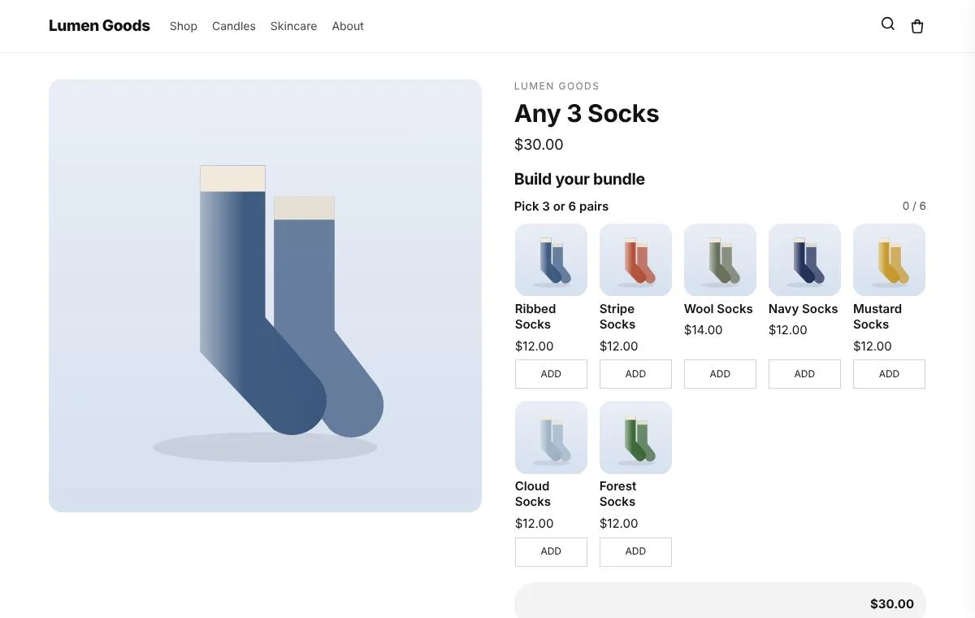The height and width of the screenshot is (618, 975).
Task: Add Forest Socks to the bundle
Action: tap(635, 551)
